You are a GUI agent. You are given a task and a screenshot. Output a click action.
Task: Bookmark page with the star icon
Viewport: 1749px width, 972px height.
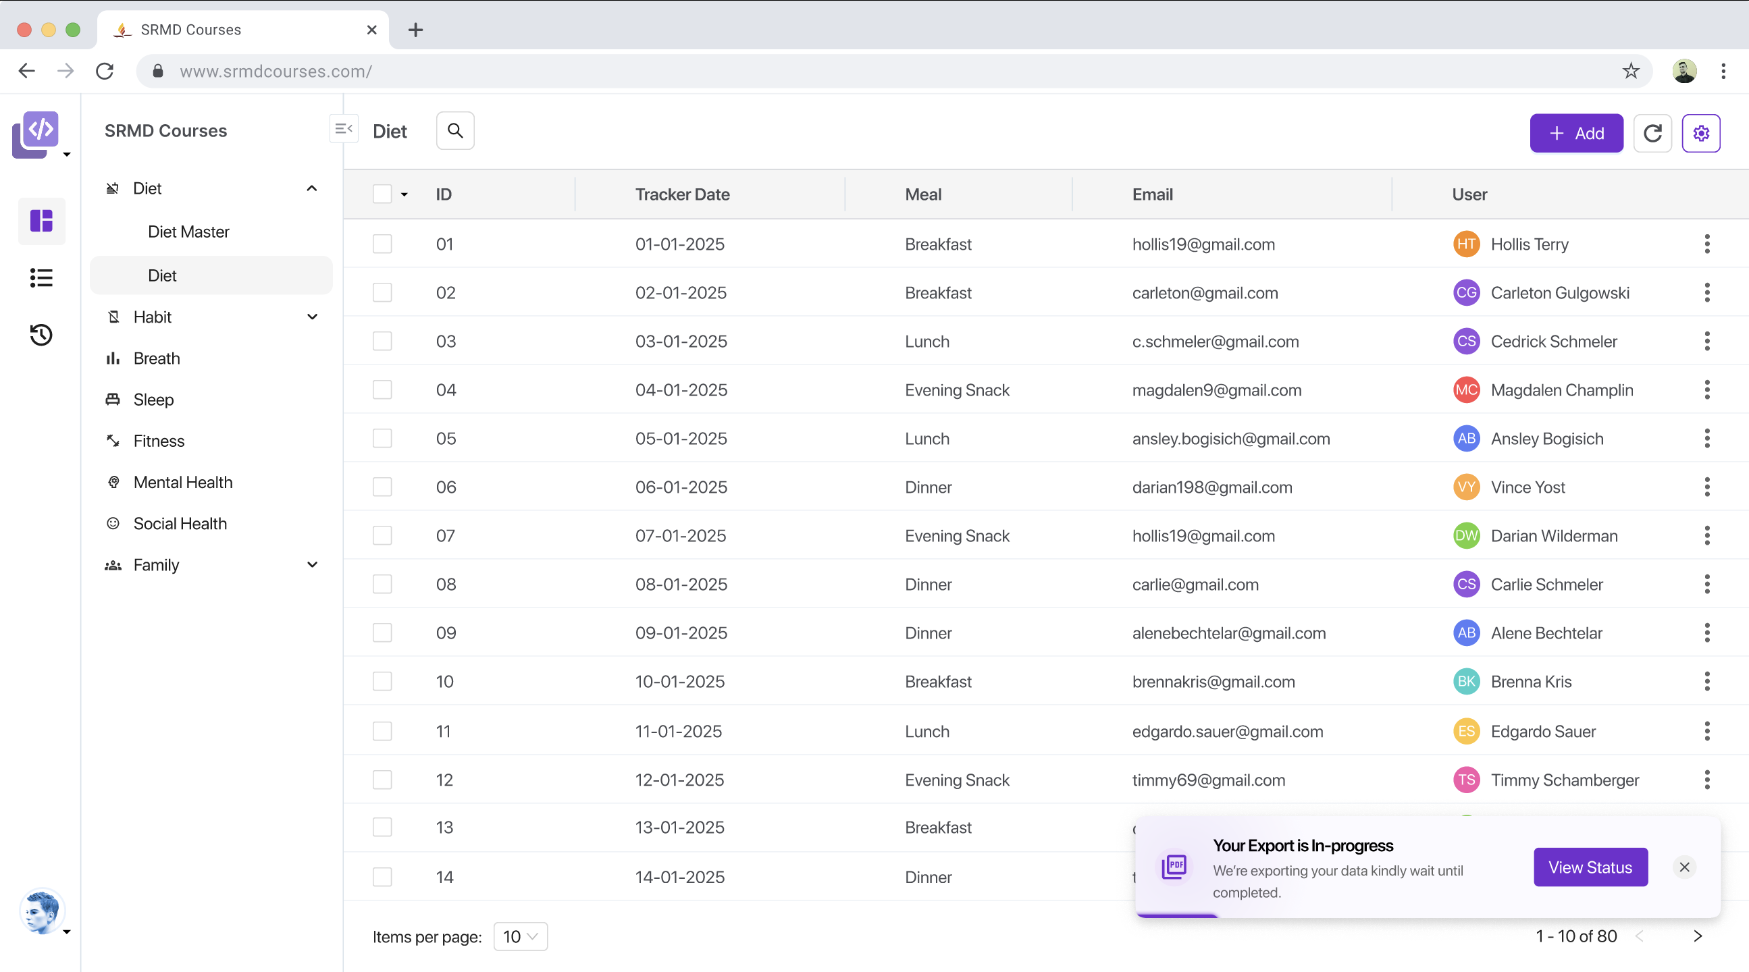coord(1630,71)
